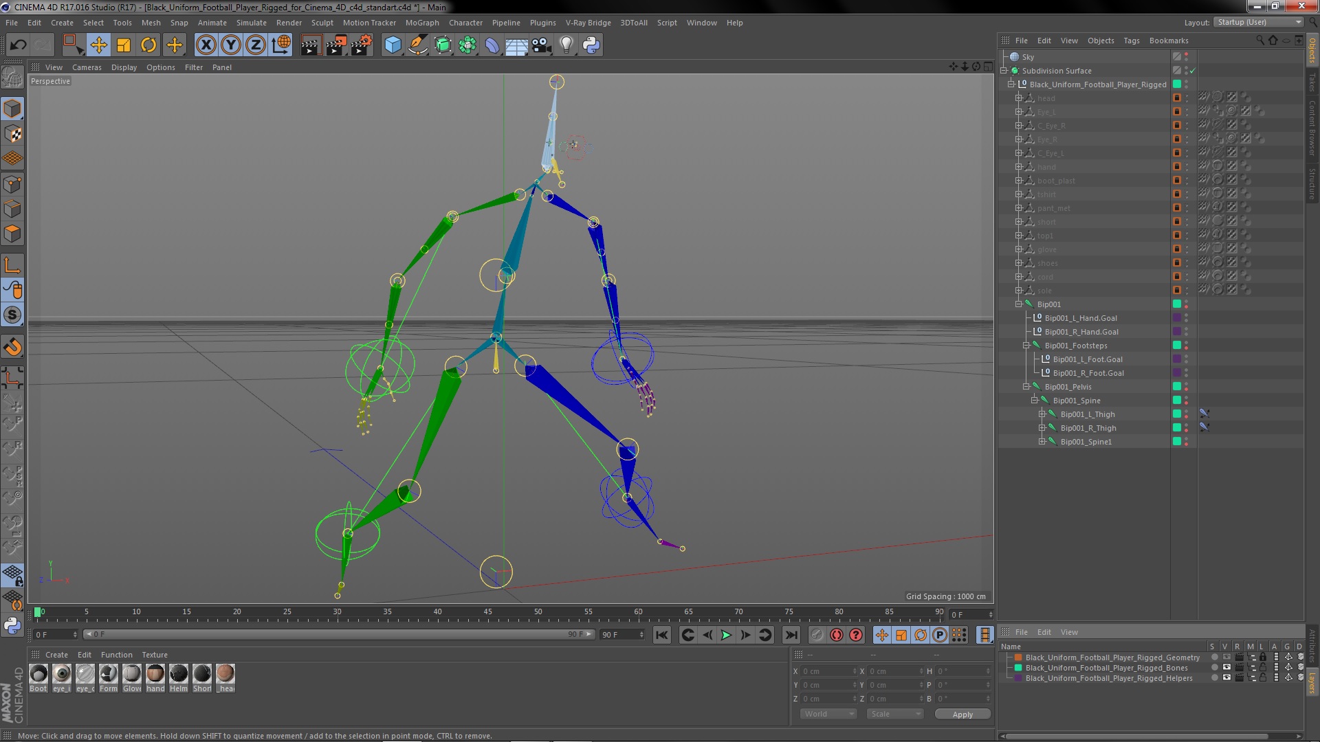Expand Bip001_L_Thigh tree node

click(1042, 414)
